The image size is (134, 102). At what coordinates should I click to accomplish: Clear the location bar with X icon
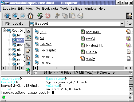point(7,24)
